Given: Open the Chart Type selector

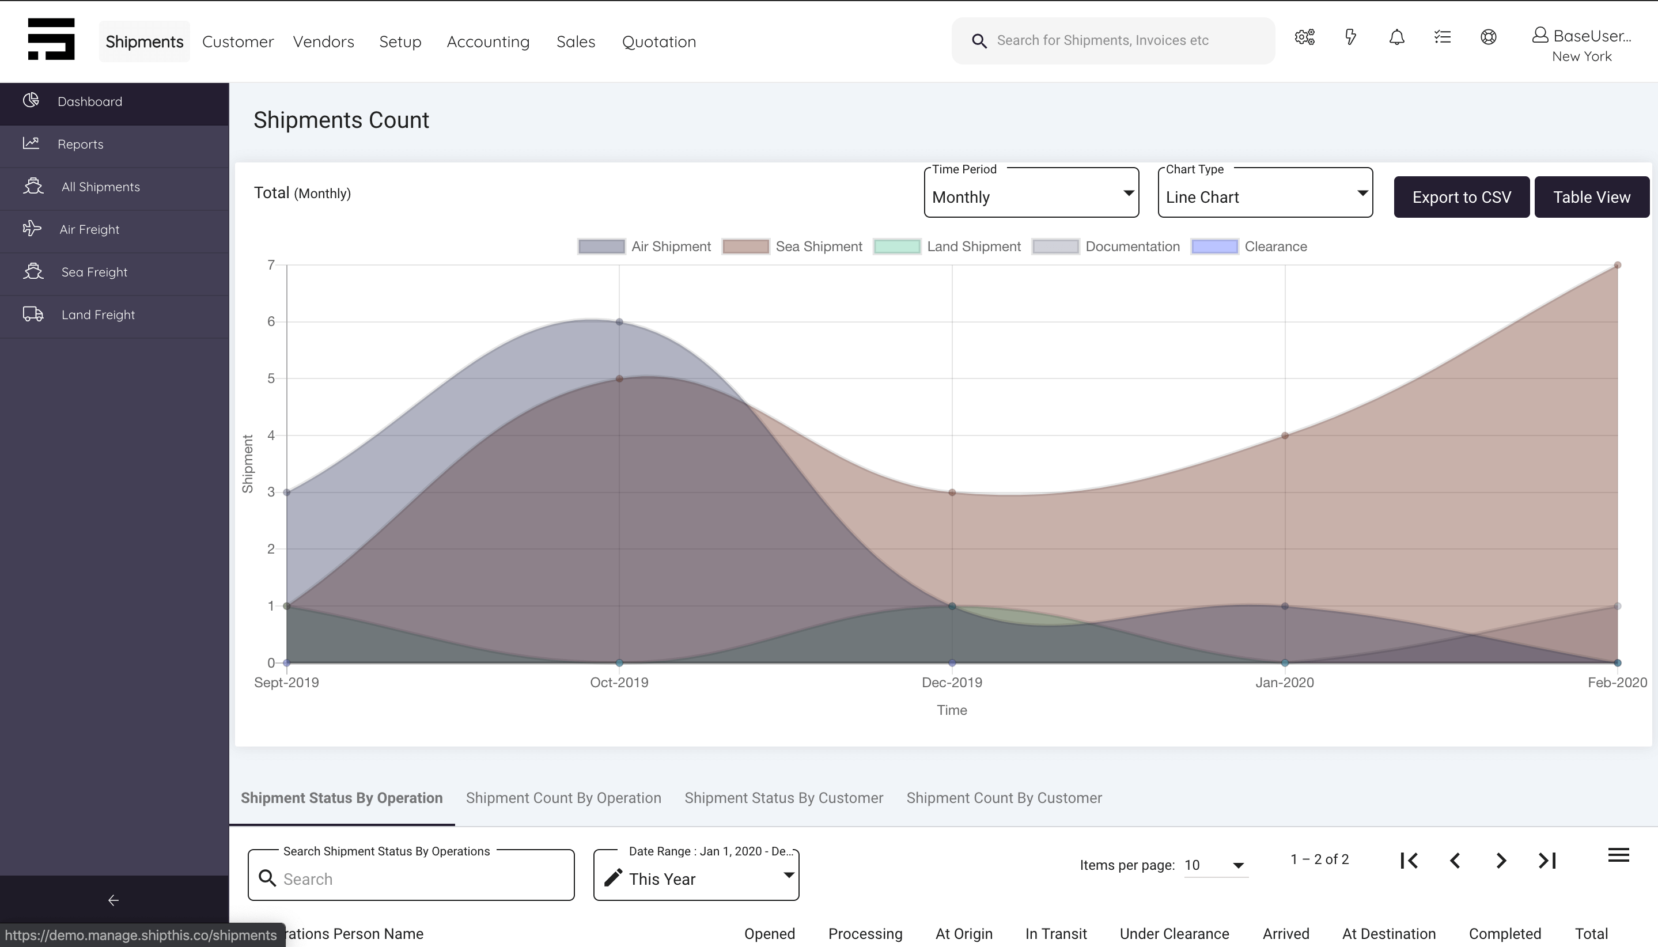Looking at the screenshot, I should [x=1266, y=196].
